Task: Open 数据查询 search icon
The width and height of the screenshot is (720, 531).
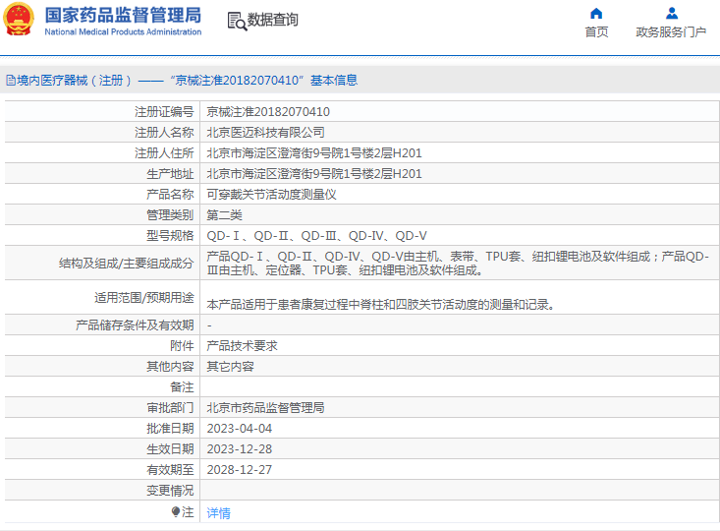Action: coord(237,22)
